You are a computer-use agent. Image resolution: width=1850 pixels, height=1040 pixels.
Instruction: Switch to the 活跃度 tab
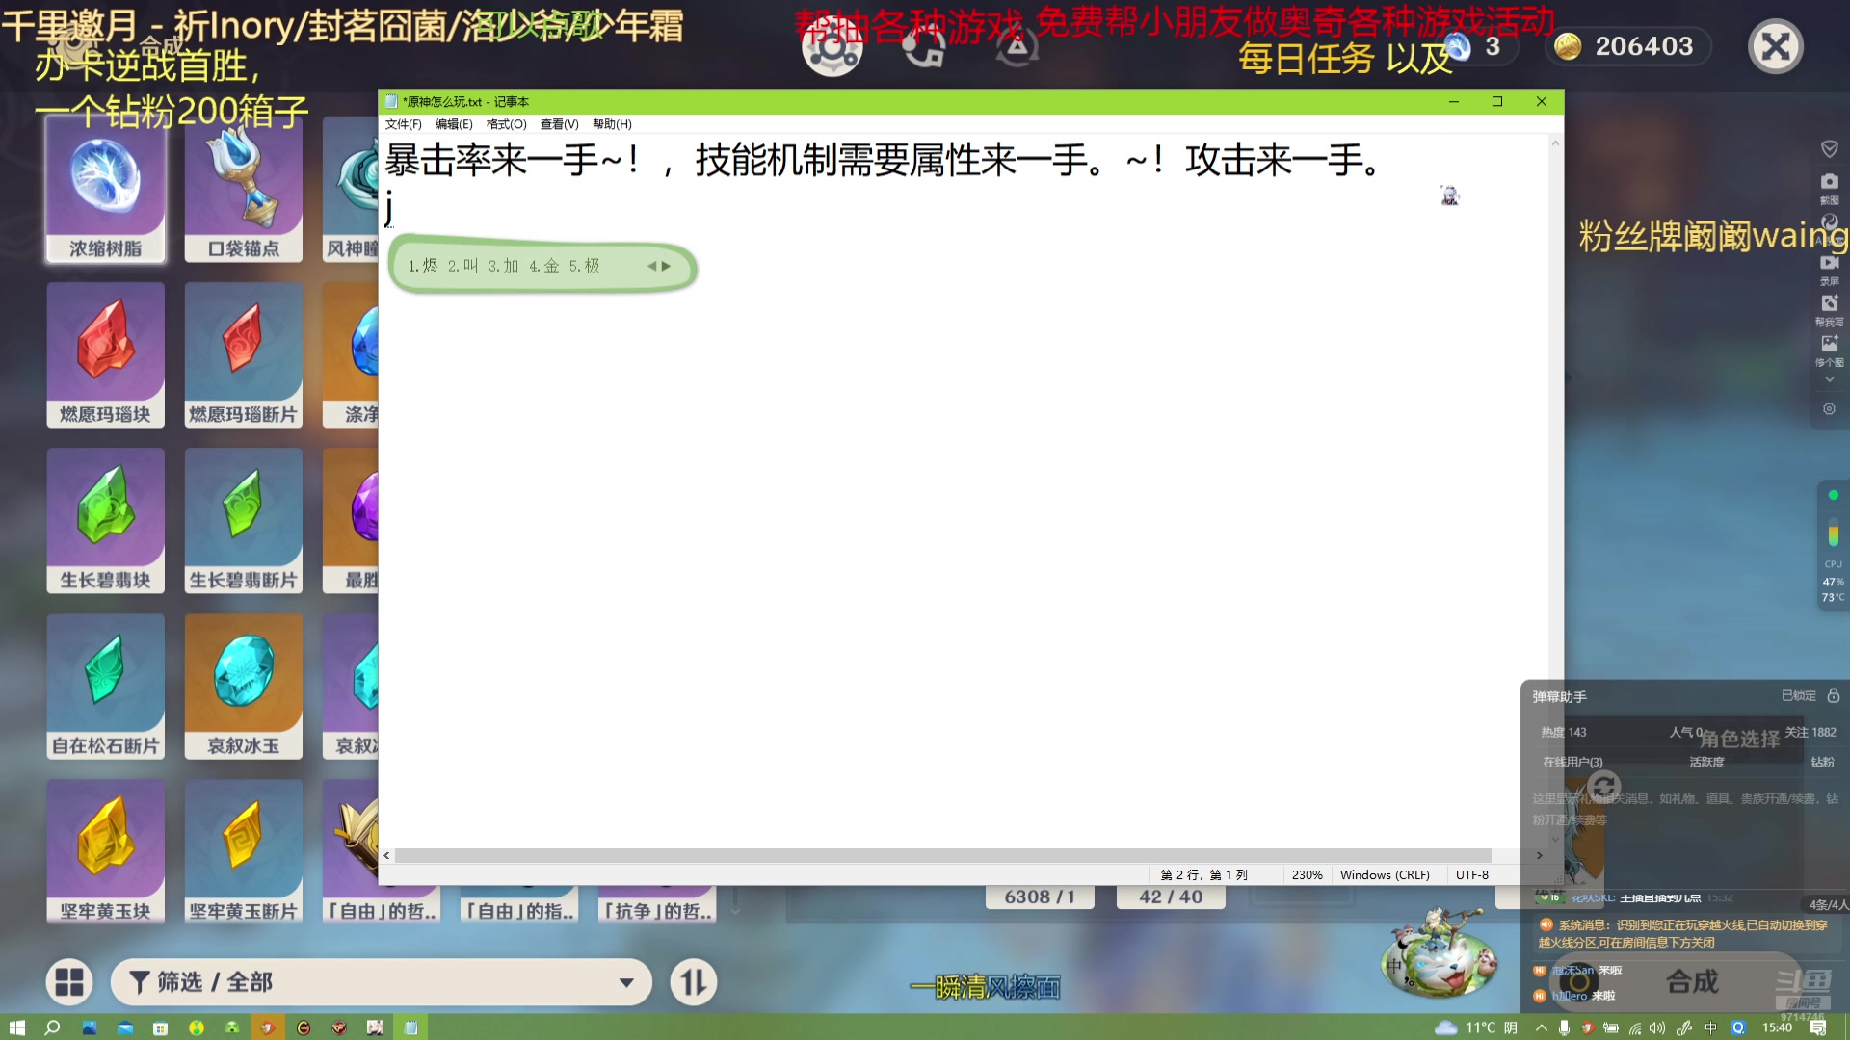pos(1706,762)
